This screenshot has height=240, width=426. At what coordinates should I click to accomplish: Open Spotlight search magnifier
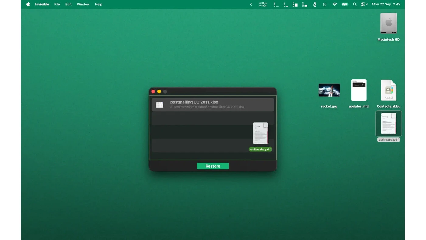pos(354,4)
